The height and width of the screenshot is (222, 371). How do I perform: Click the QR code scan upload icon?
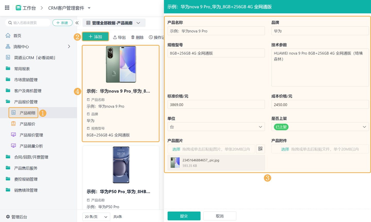click(x=260, y=149)
